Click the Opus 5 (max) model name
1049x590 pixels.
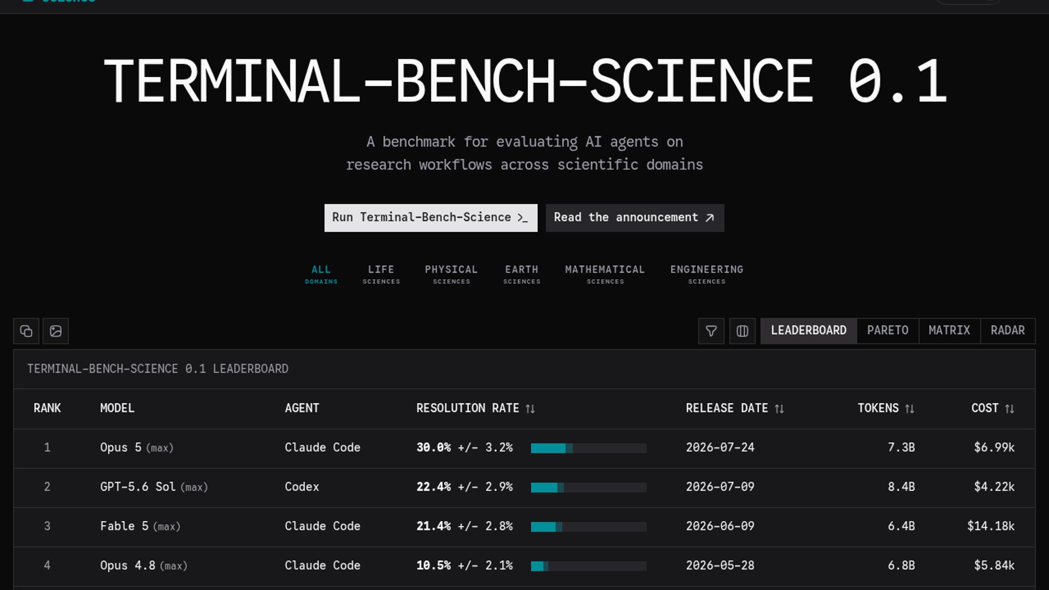pyautogui.click(x=137, y=448)
